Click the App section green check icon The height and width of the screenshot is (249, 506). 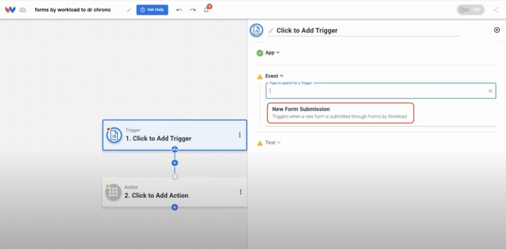click(260, 53)
